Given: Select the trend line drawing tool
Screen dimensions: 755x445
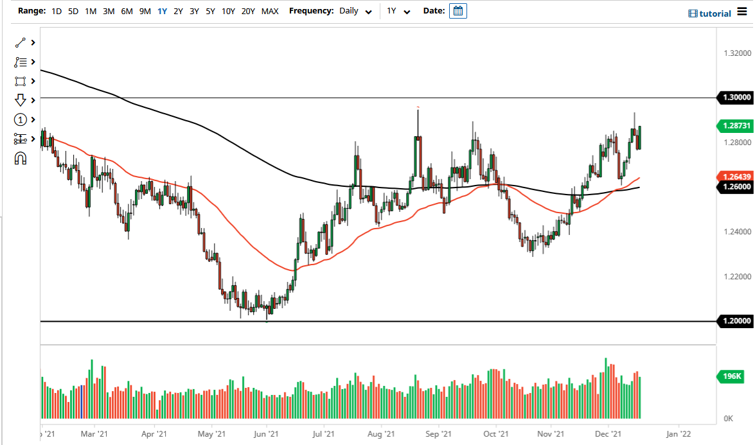Looking at the screenshot, I should click(19, 42).
